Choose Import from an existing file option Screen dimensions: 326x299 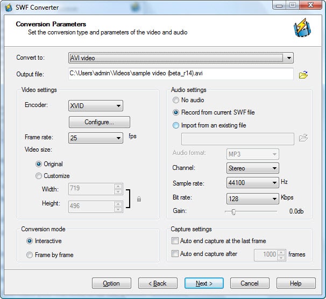(x=176, y=125)
